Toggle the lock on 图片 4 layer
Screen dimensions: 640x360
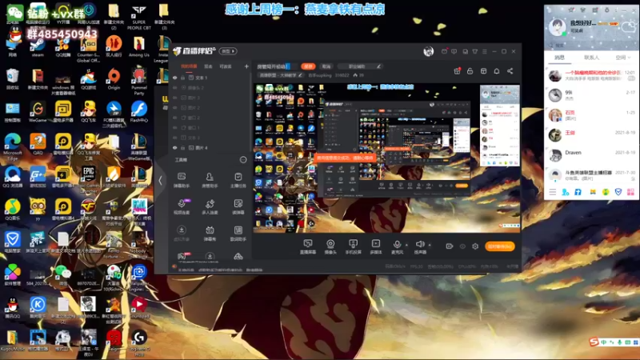point(183,148)
